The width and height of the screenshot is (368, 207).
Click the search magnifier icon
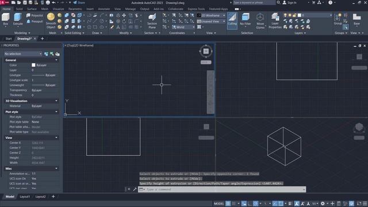(278, 2)
